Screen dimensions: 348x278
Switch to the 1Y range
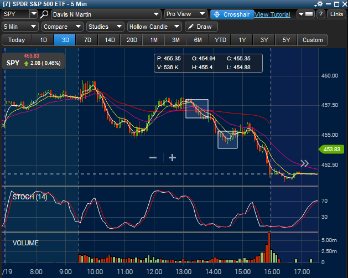(242, 40)
